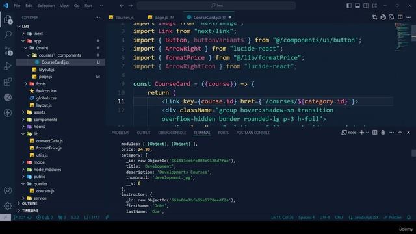The width and height of the screenshot is (416, 234).
Task: Switch to the PROBLEMS panel tab
Action: [120, 133]
